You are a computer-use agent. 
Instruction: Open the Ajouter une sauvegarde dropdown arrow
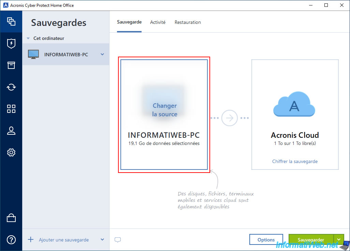pyautogui.click(x=102, y=240)
